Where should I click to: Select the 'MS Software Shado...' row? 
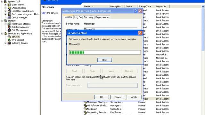[127, 105]
